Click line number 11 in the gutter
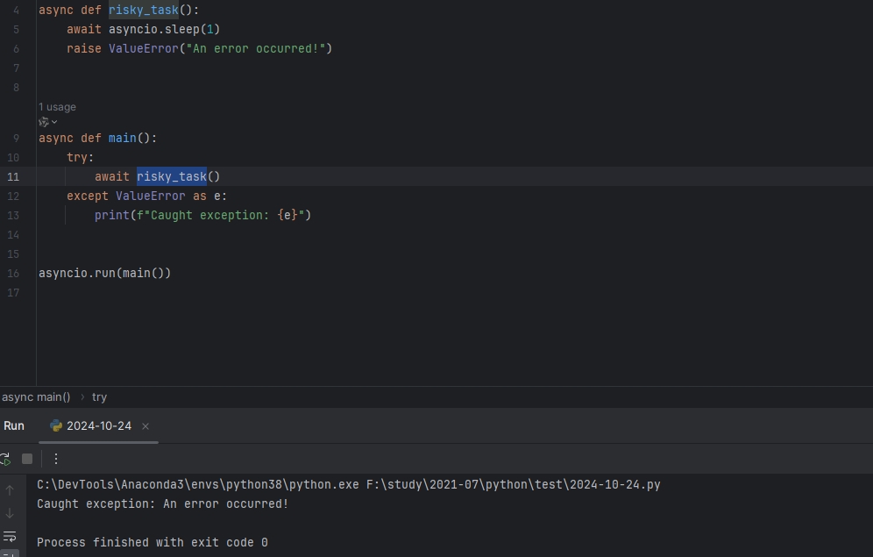The image size is (873, 557). (13, 176)
